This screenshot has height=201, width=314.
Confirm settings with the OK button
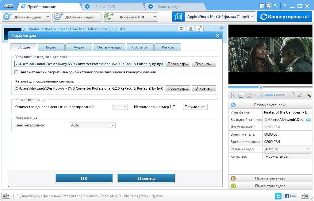coord(84,178)
